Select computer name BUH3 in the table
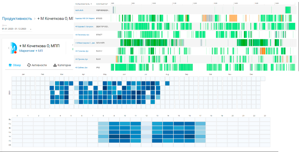The width and height of the screenshot is (299, 152). pos(98,59)
